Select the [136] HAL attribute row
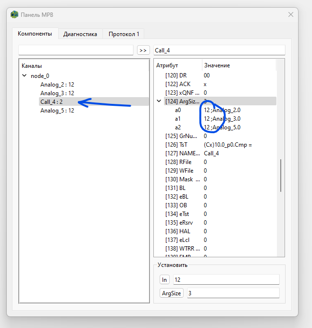 [220, 231]
